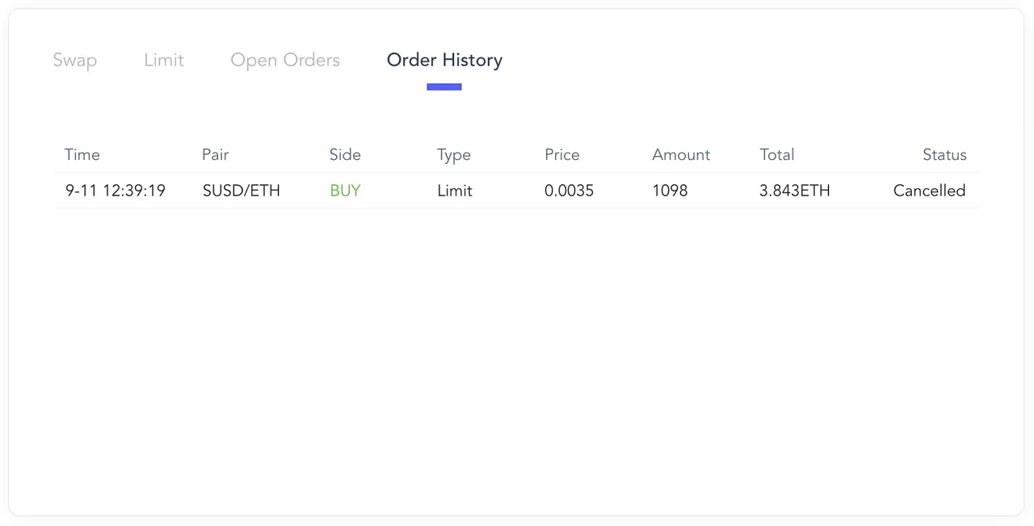Open the Limit tab
The height and width of the screenshot is (526, 1034).
[164, 61]
